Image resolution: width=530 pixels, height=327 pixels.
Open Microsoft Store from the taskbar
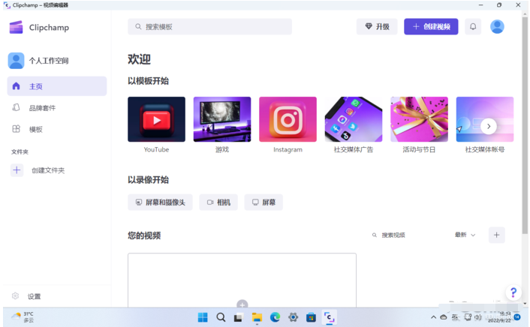[x=311, y=317]
